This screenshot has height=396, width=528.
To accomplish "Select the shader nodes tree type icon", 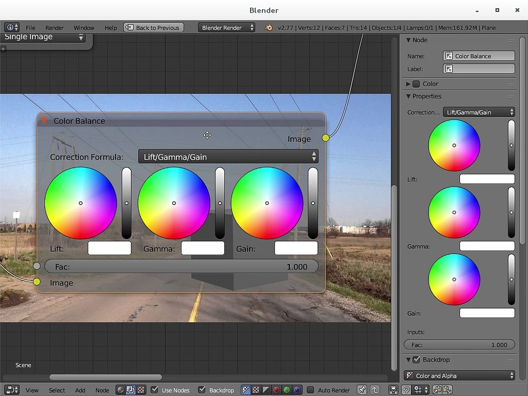I will [120, 390].
